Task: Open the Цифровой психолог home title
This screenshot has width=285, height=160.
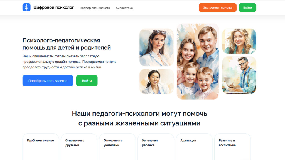Action: pyautogui.click(x=54, y=7)
